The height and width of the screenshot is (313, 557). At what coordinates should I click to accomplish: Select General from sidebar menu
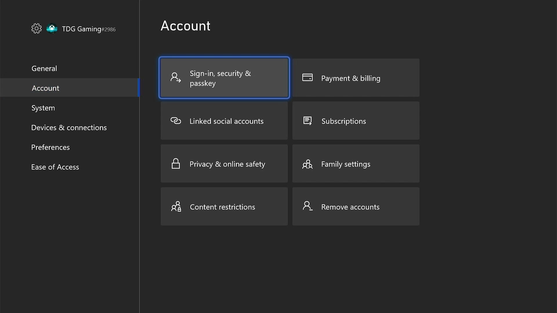(x=44, y=68)
